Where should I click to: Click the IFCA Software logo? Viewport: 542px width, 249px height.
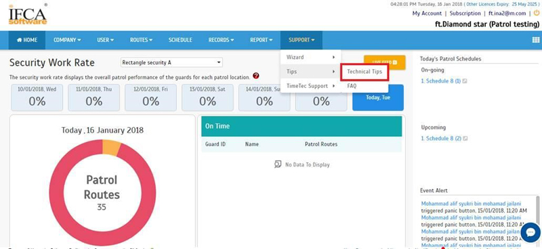pos(28,15)
